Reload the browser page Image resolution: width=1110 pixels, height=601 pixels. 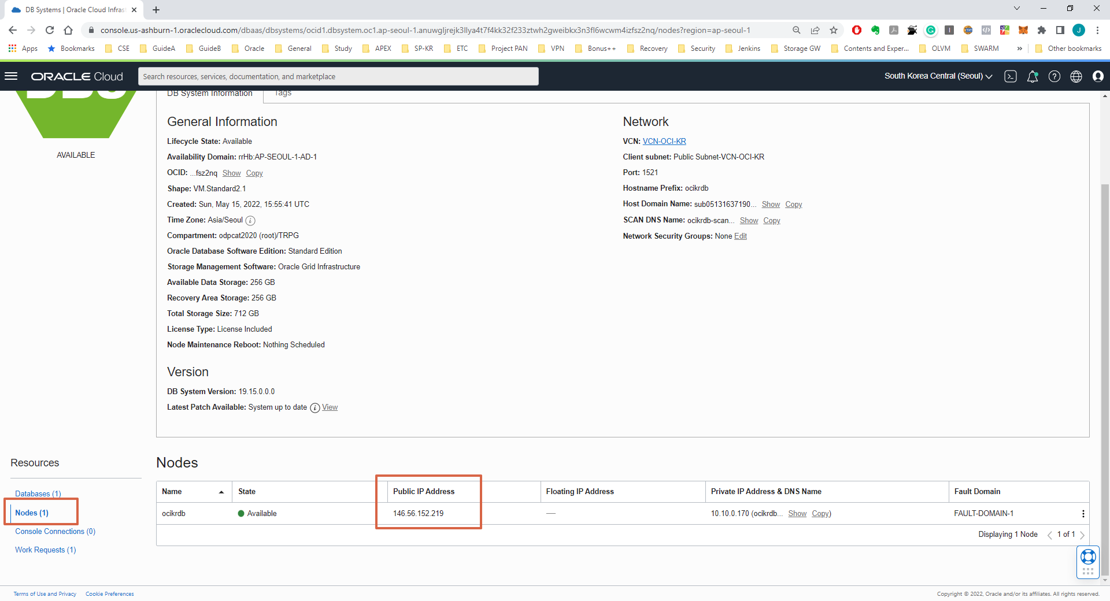coord(50,30)
